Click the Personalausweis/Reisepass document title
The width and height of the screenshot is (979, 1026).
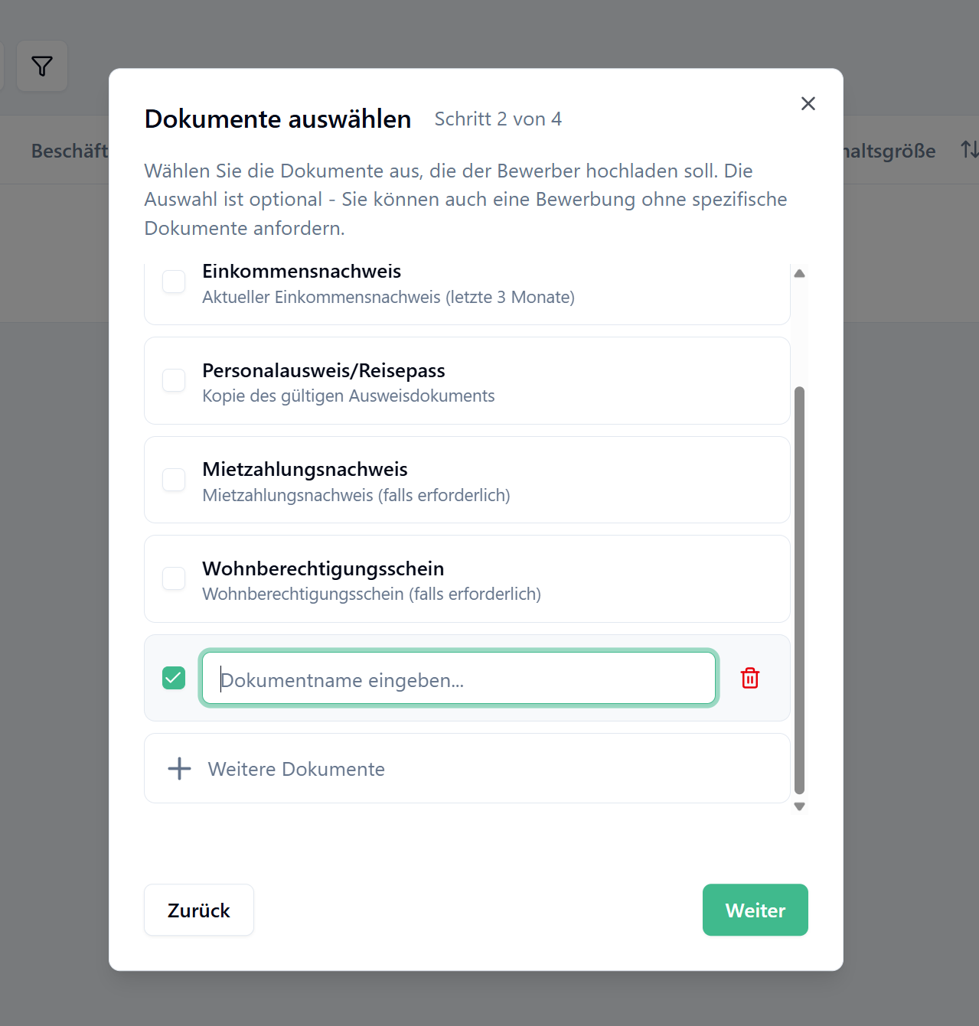pos(323,370)
